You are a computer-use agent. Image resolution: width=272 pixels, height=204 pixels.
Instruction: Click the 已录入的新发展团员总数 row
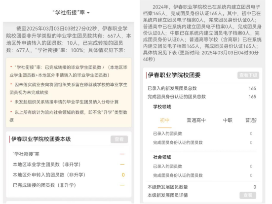point(202,88)
